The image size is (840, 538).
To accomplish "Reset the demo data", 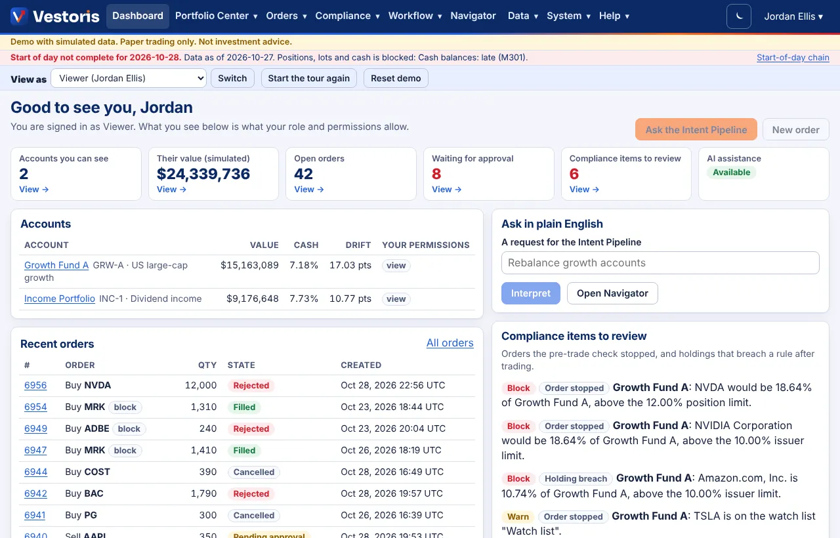I will pos(396,78).
